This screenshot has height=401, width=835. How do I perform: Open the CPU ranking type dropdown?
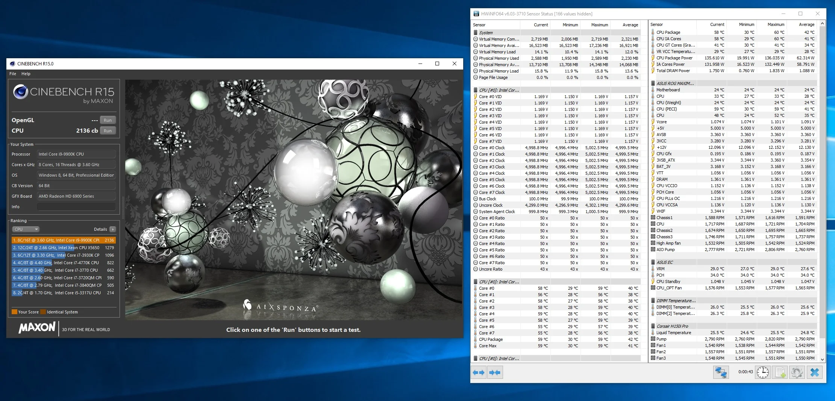[x=26, y=229]
